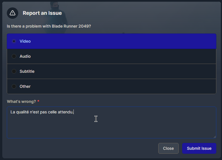Pick the Other radio button
This screenshot has width=222, height=160.
[x=14, y=86]
